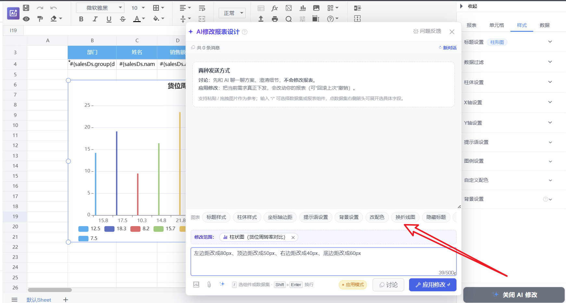Toggle bold formatting
This screenshot has width=566, height=303.
click(81, 19)
